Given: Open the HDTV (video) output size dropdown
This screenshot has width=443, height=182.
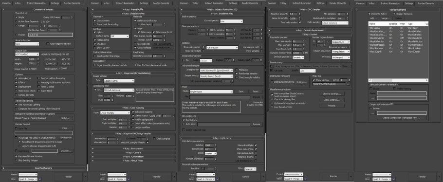Looking at the screenshot, I should tap(27, 54).
